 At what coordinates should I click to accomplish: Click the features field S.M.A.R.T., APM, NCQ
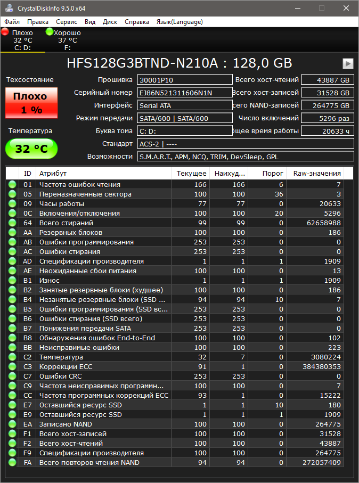click(246, 157)
